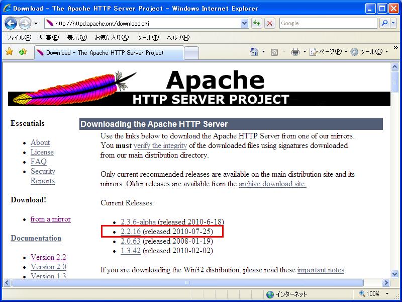Open the ツール(T) menu
Image resolution: width=402 pixels, height=302 pixels.
(x=148, y=38)
